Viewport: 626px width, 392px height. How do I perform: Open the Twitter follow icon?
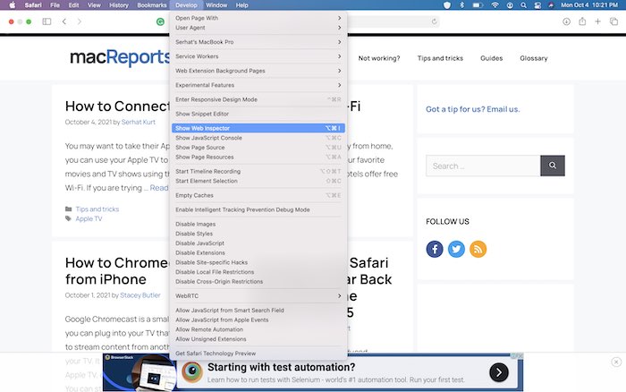(x=456, y=249)
